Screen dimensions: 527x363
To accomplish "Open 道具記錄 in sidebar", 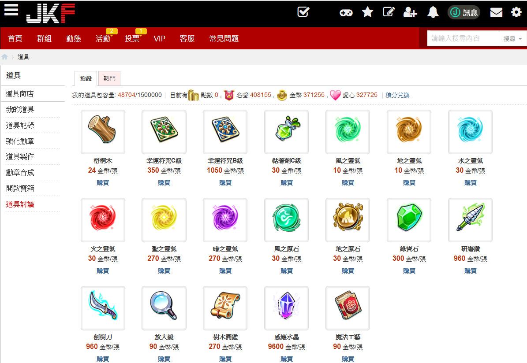I will click(x=20, y=125).
